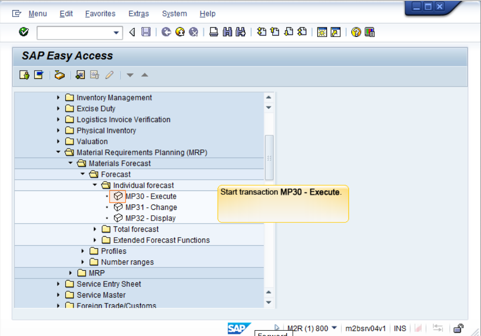Collapse Material Requirements Planning (MRP) node
The height and width of the screenshot is (336, 481).
pyautogui.click(x=58, y=152)
